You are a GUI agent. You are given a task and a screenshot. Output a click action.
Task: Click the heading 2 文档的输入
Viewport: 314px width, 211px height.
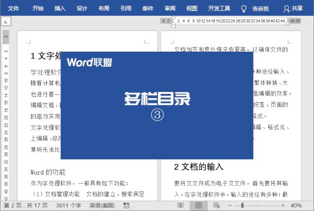(199, 167)
